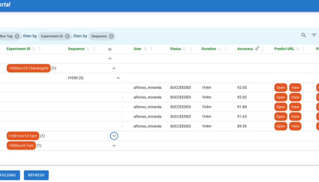This screenshot has height=182, width=319.
Task: Sort by Accuracy column arrow
Action: 257,49
